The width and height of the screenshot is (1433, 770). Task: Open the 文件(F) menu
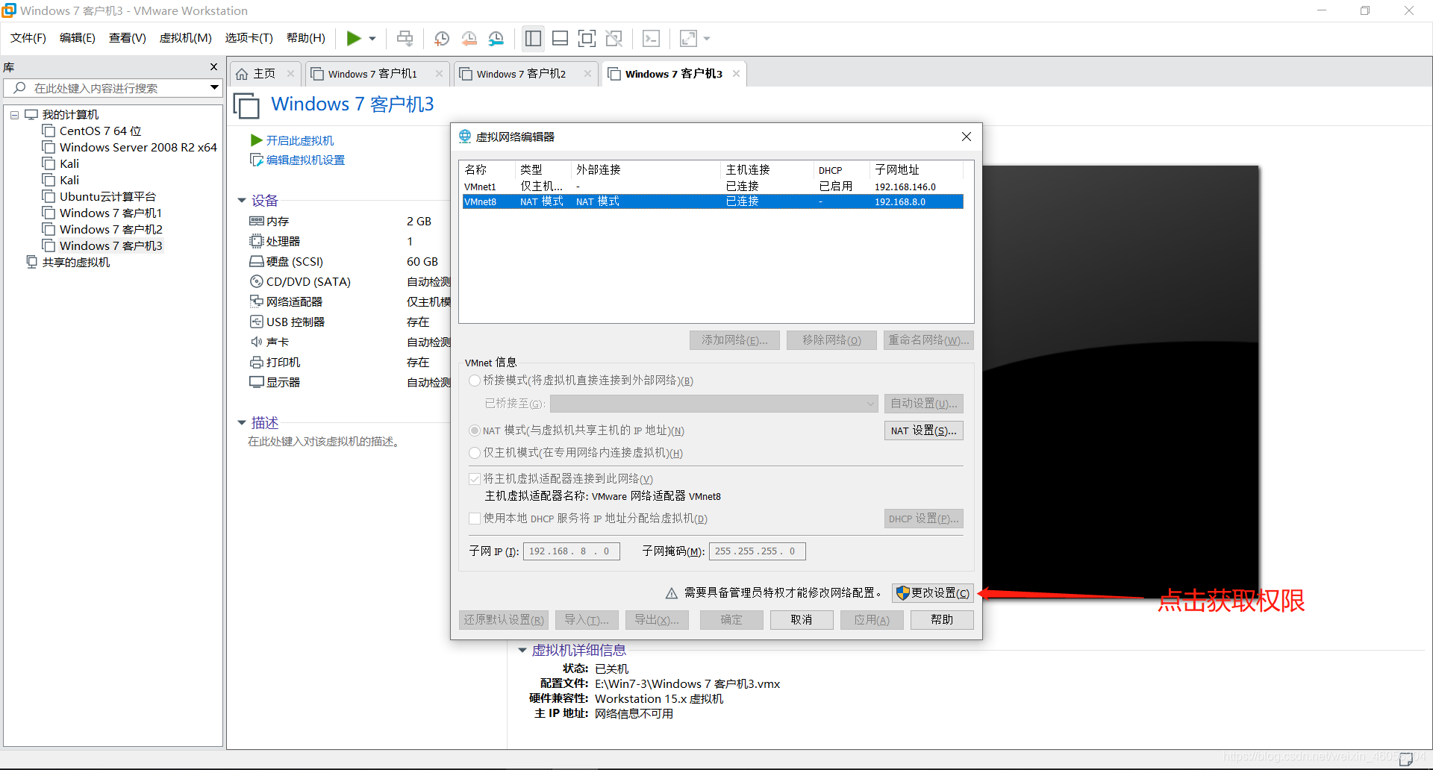(x=28, y=38)
